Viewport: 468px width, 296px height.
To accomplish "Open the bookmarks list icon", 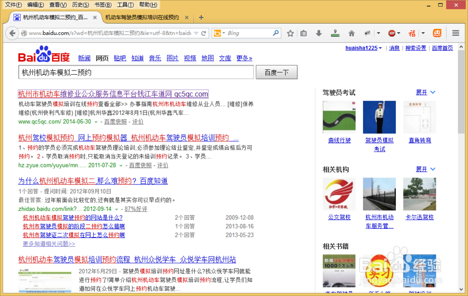I will (x=304, y=33).
